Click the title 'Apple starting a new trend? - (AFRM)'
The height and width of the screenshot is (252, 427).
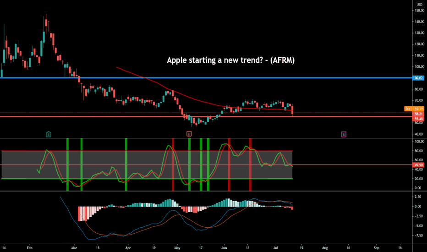click(x=230, y=60)
